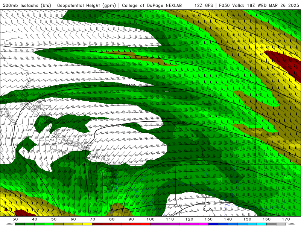Click the colorbar label 160
The width and height of the screenshot is (301, 226).
point(267,219)
